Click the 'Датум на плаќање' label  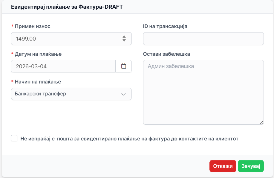click(38, 54)
